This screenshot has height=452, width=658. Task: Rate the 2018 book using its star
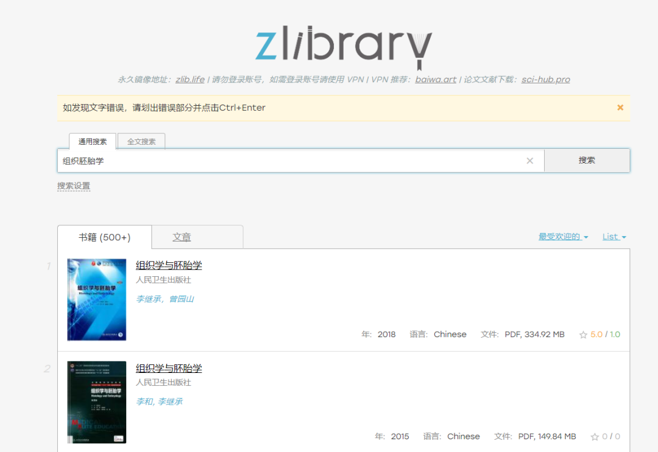pyautogui.click(x=583, y=335)
